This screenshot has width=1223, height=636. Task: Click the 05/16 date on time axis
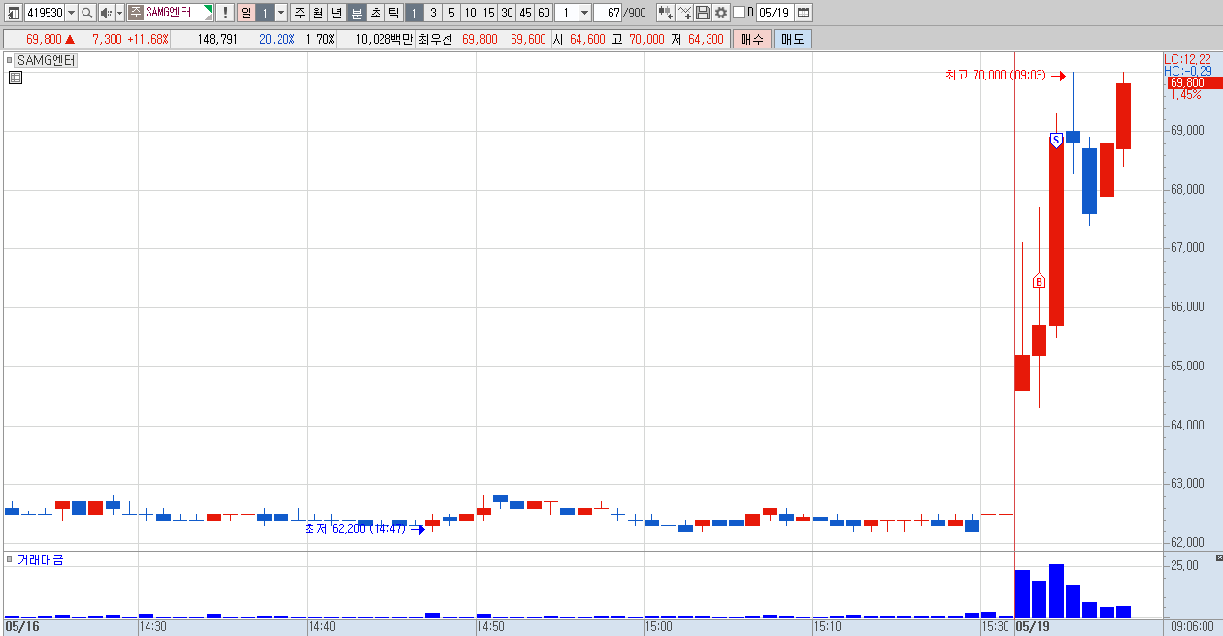[x=21, y=627]
